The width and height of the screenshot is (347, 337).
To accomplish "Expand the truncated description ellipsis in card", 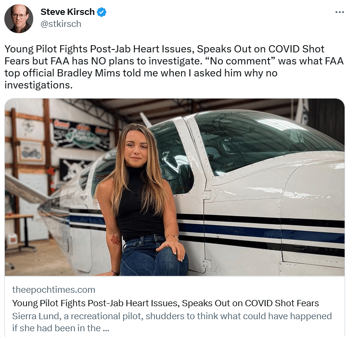I will (x=106, y=329).
